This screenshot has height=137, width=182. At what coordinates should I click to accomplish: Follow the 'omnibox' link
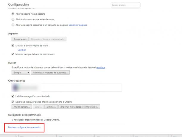101,67
